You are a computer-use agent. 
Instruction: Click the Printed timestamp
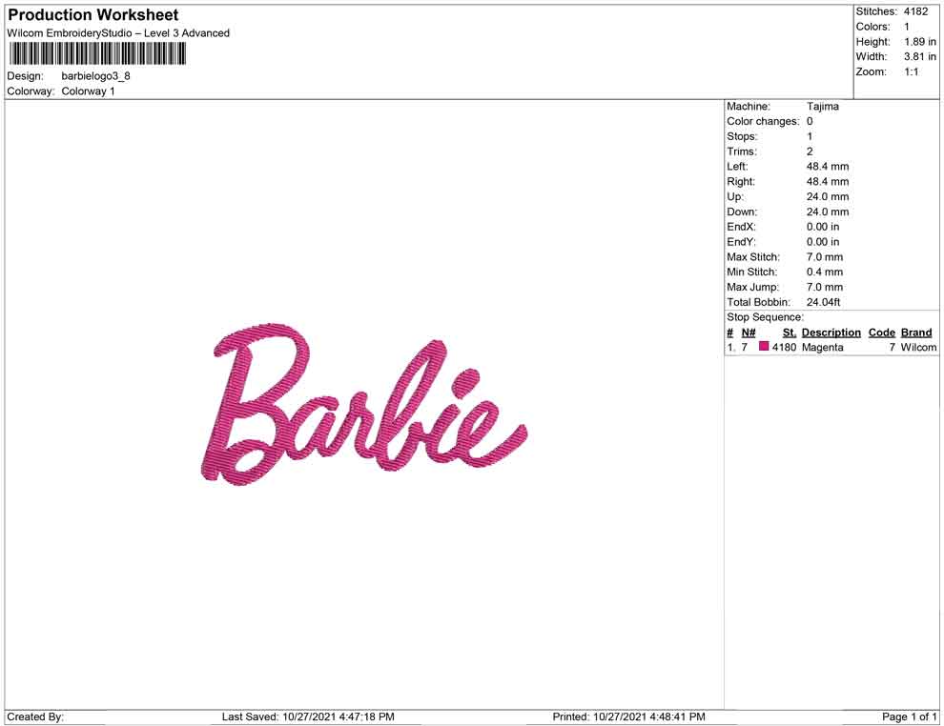pos(628,716)
